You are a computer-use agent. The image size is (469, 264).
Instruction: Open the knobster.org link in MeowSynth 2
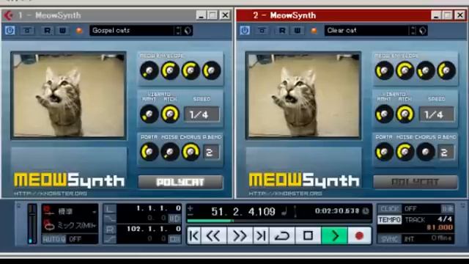[x=285, y=194]
